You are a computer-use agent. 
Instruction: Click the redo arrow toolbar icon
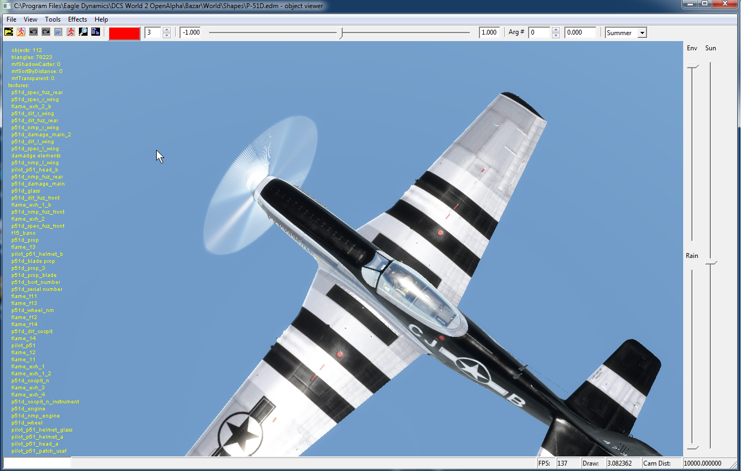(x=46, y=32)
